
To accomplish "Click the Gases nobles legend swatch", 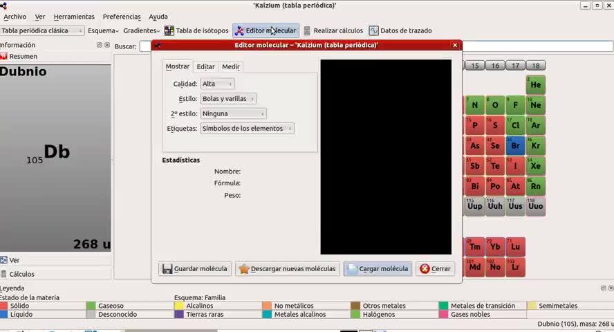I will tap(443, 315).
